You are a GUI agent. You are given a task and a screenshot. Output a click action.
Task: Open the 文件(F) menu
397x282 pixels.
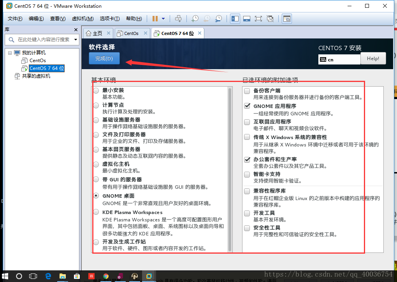point(15,18)
